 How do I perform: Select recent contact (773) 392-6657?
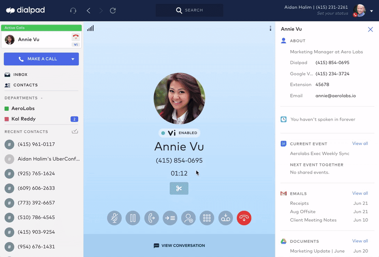41,203
